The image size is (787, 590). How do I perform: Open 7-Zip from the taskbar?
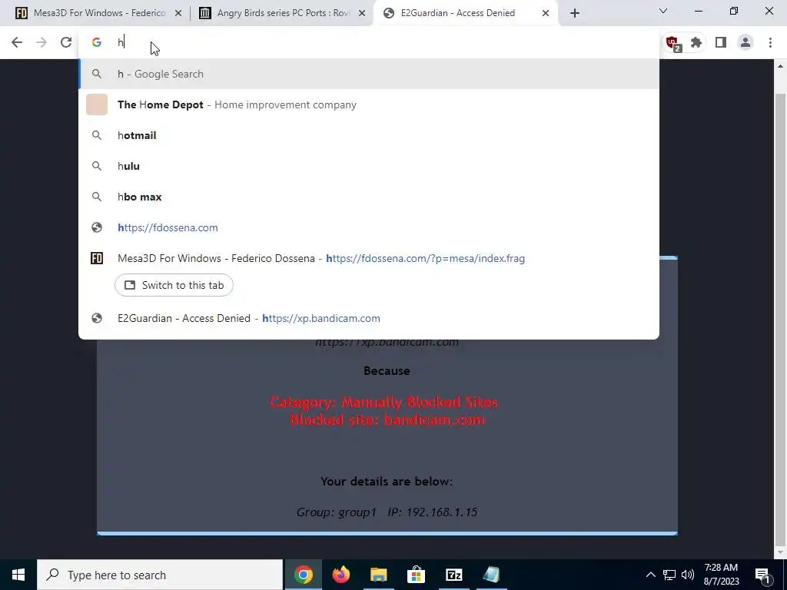coord(453,575)
